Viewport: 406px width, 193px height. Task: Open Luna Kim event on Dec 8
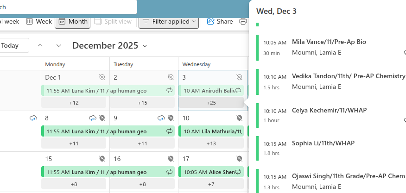coord(107,131)
